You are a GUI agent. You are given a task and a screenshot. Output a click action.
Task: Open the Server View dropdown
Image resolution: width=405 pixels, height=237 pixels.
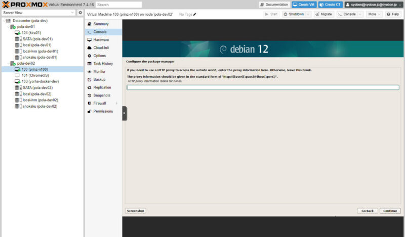(72, 12)
